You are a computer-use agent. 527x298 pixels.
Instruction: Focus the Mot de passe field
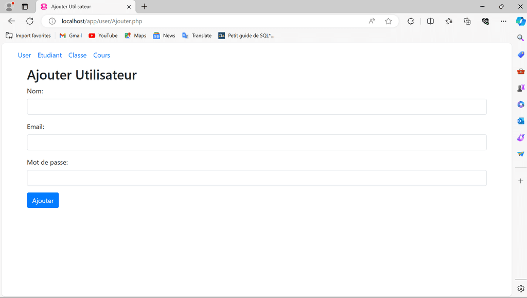257,178
